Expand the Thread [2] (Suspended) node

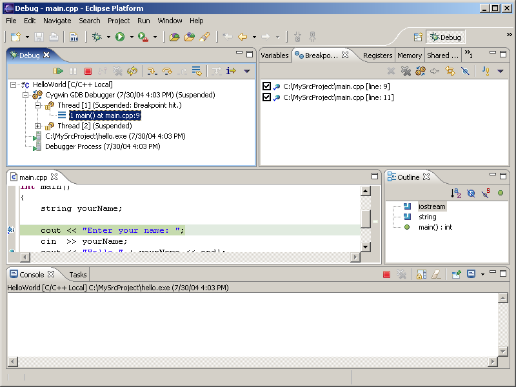click(38, 126)
